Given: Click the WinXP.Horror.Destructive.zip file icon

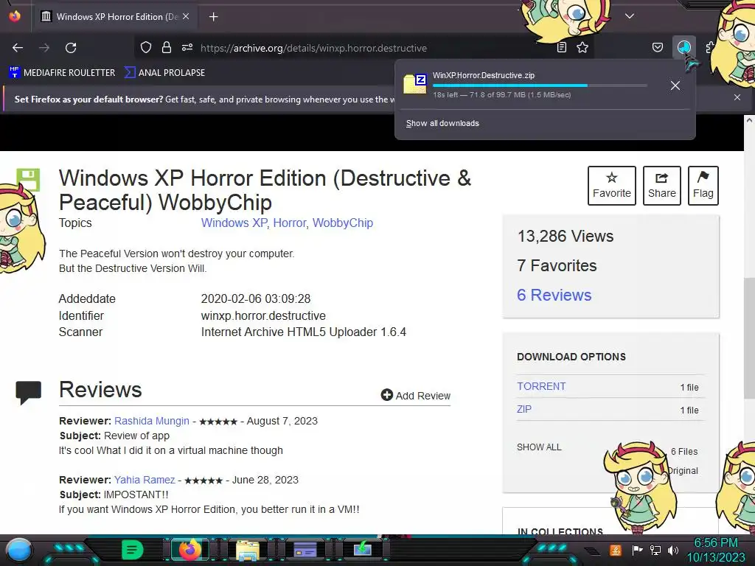Looking at the screenshot, I should [415, 84].
